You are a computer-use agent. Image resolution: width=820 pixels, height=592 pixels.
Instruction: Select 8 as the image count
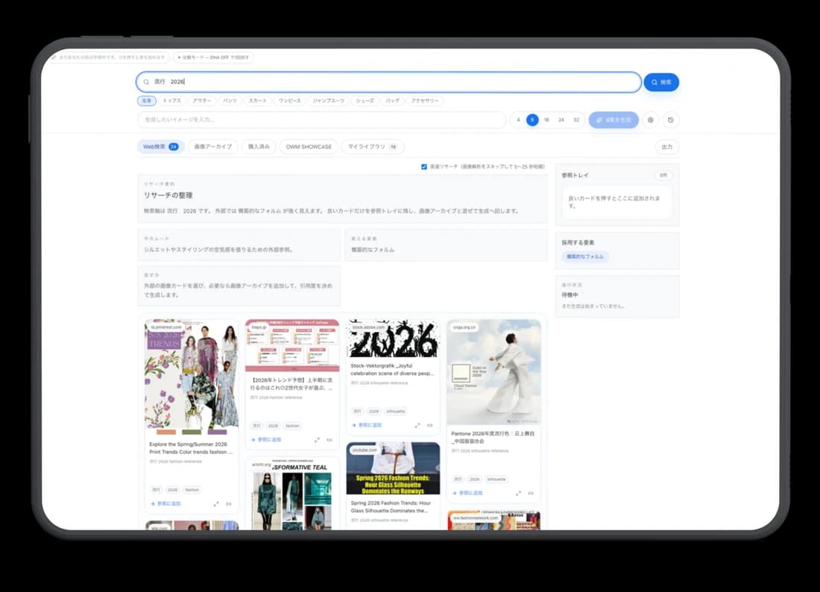532,120
